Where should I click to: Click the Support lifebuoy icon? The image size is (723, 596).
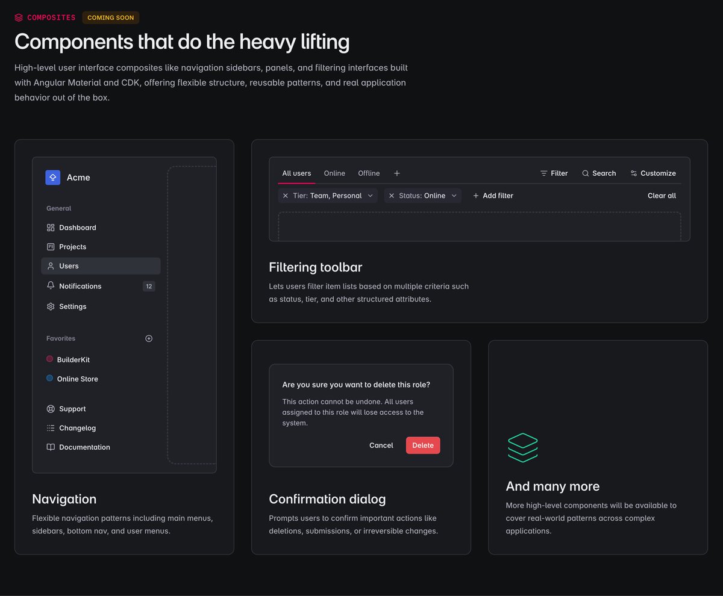[51, 409]
